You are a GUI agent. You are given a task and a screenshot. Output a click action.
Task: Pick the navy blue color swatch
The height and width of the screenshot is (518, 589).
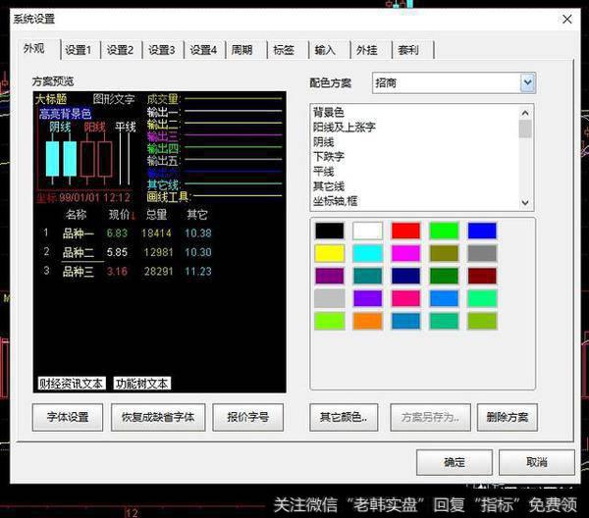[x=405, y=276]
